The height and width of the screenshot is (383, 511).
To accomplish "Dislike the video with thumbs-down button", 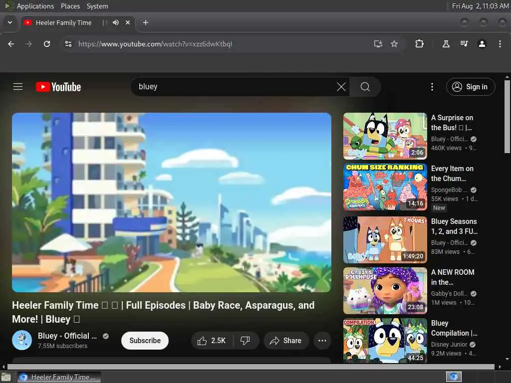I will [x=246, y=341].
